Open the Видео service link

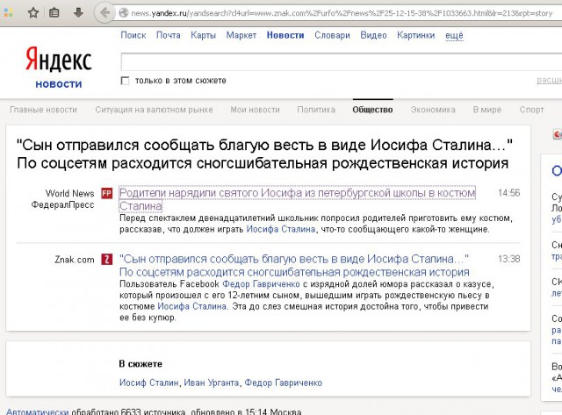point(373,35)
